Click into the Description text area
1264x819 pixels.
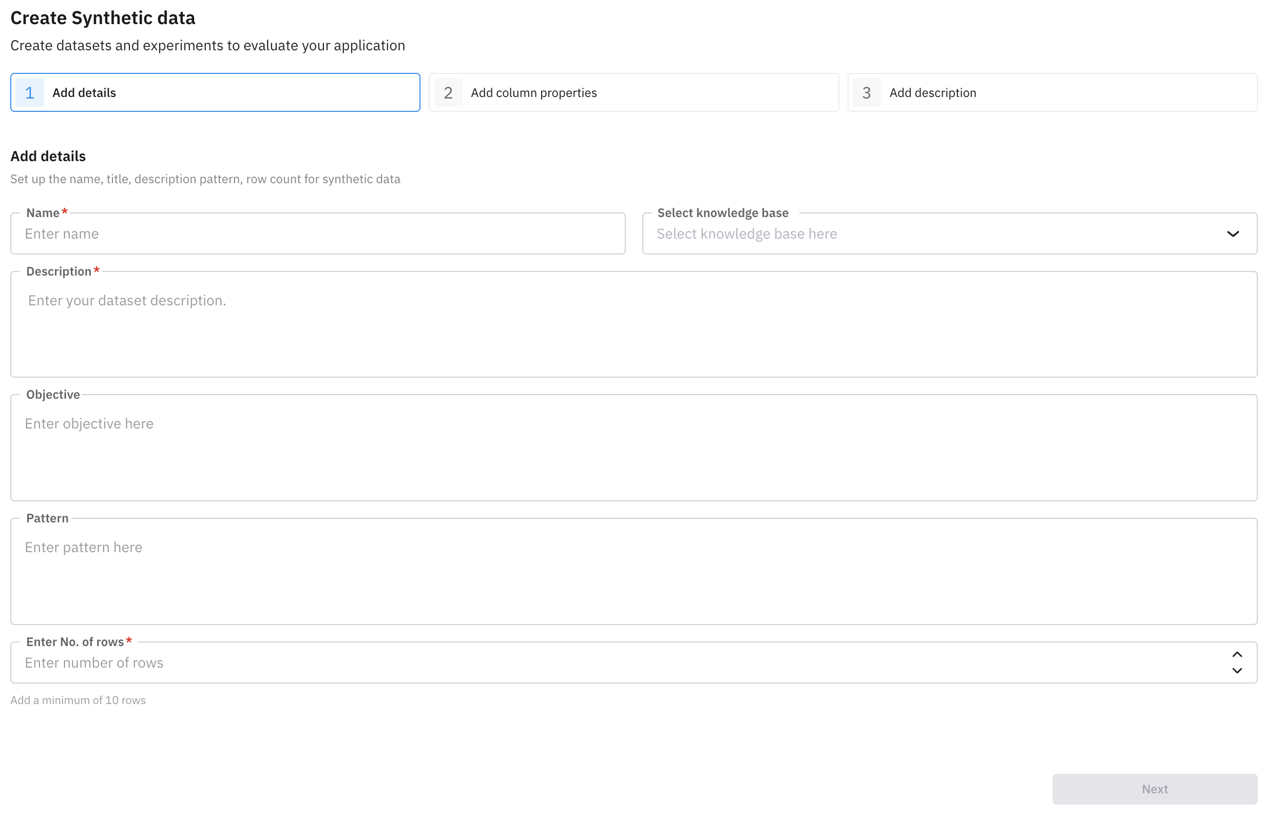point(633,329)
